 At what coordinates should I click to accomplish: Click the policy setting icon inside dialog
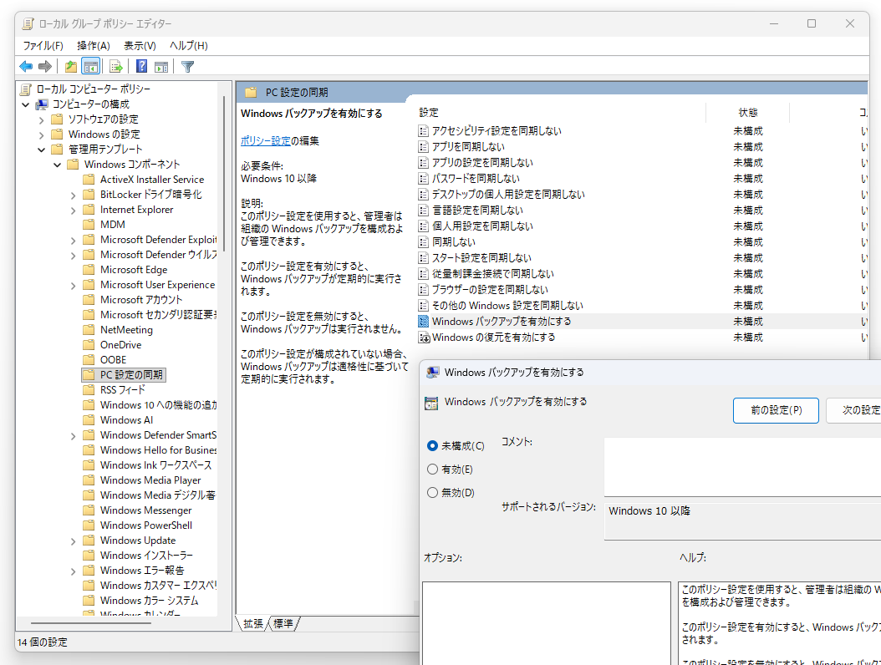[431, 403]
